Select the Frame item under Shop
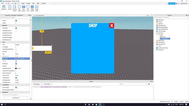Viewport: 189px width, 106px height. [x=164, y=37]
